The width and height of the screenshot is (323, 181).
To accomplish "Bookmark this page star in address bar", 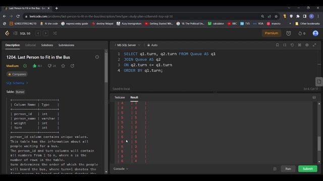I will tap(276, 17).
